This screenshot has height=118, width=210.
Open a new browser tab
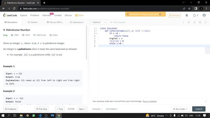pos(44,3)
